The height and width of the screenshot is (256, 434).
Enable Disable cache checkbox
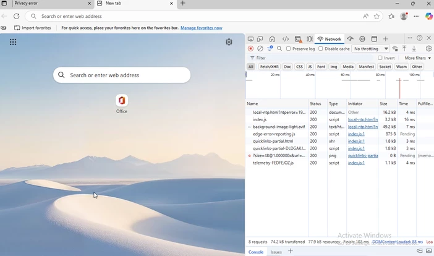(320, 49)
